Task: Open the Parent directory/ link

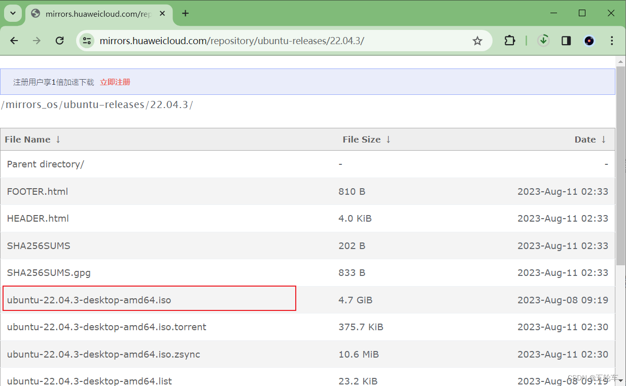Action: click(46, 164)
